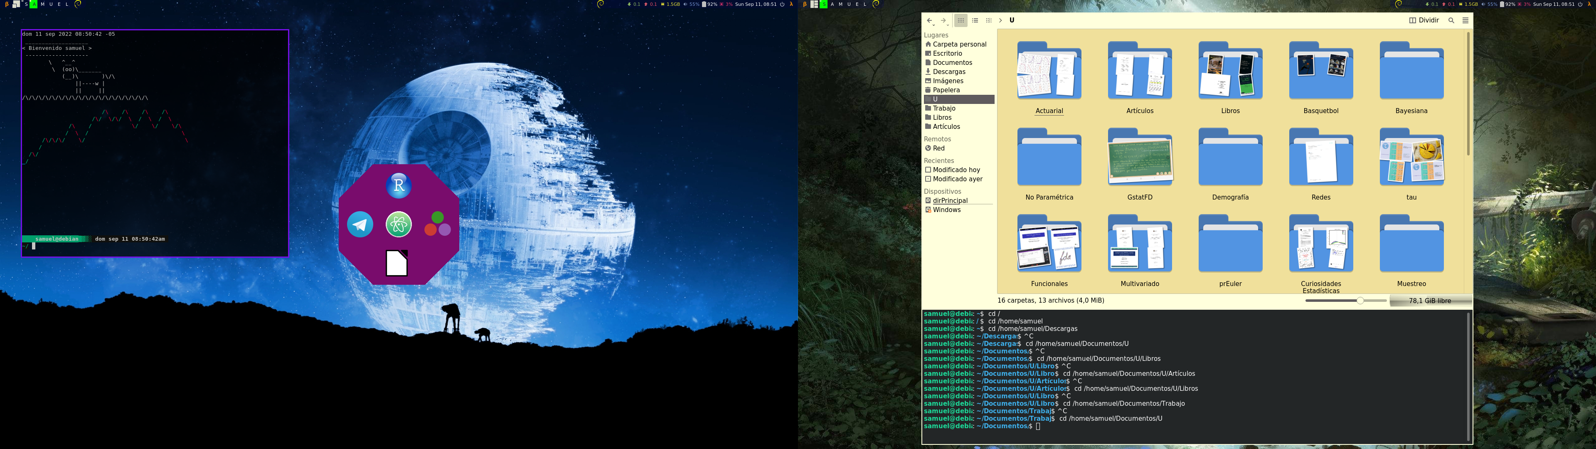Launch RStudio from the octagon launcher
This screenshot has width=1596, height=449.
click(399, 185)
